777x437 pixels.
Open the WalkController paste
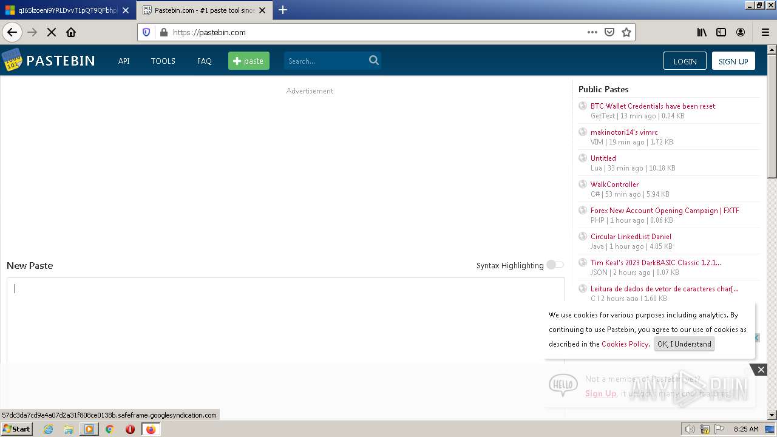(614, 184)
